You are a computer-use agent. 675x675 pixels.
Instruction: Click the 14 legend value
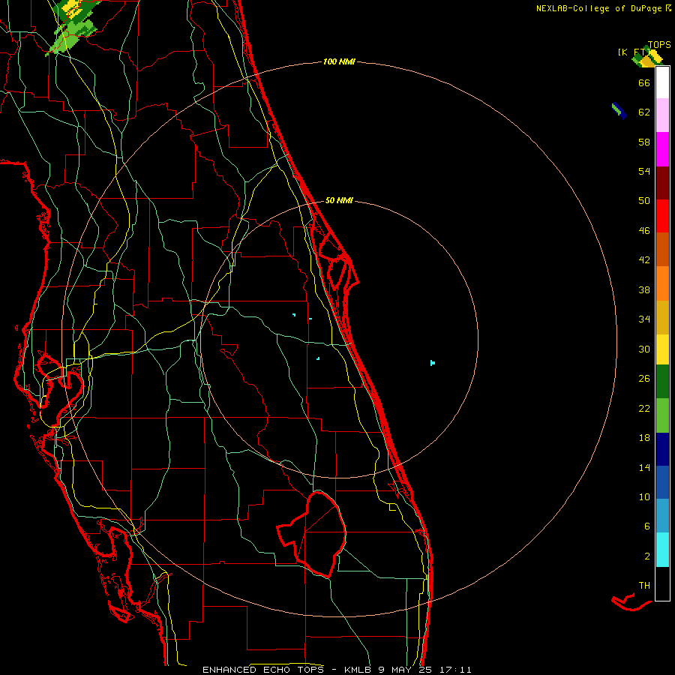(x=644, y=467)
